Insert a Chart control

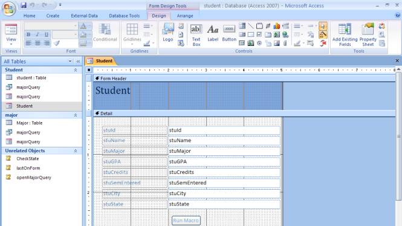tap(277, 26)
